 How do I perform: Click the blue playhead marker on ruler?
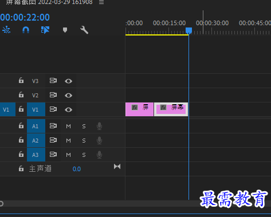coord(188,30)
